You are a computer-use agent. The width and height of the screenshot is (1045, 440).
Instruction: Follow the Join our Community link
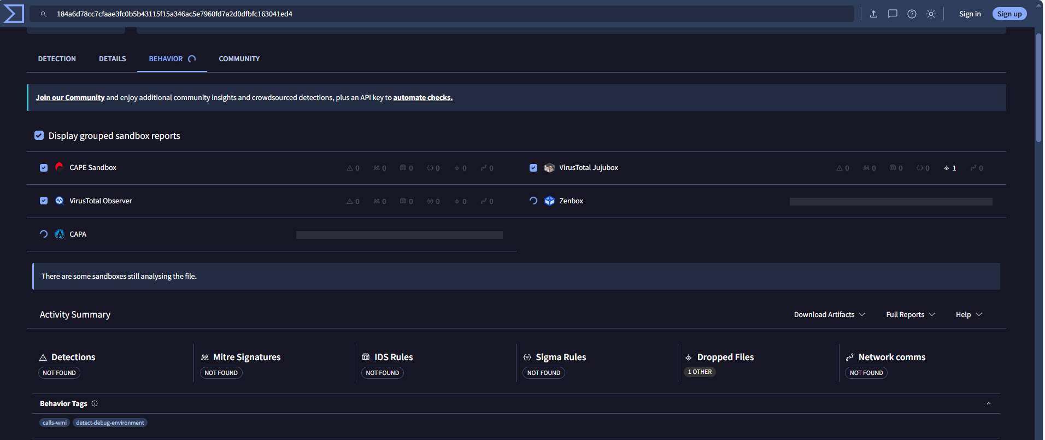(x=70, y=98)
